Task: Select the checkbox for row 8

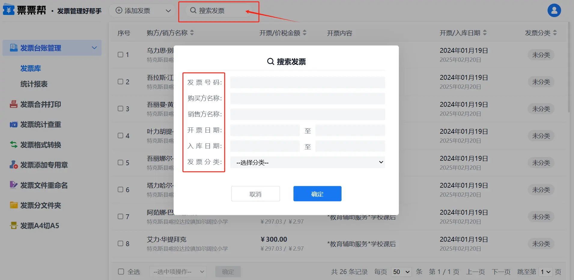Action: (120, 243)
